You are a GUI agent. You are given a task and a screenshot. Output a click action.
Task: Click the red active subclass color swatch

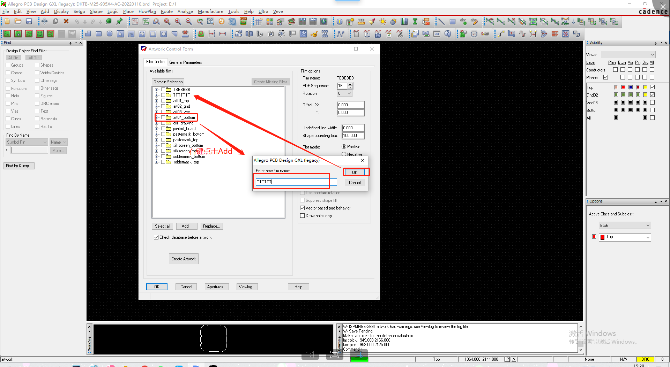(594, 237)
